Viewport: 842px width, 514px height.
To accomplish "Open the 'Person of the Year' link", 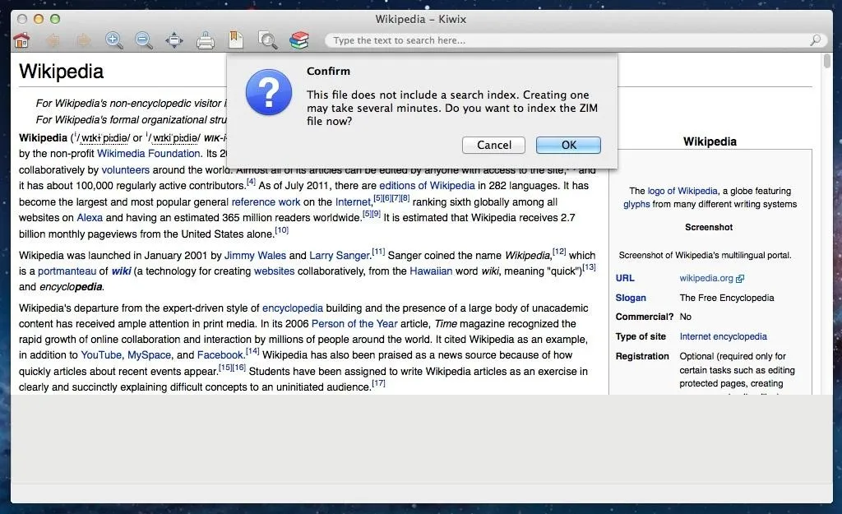I will click(x=354, y=324).
